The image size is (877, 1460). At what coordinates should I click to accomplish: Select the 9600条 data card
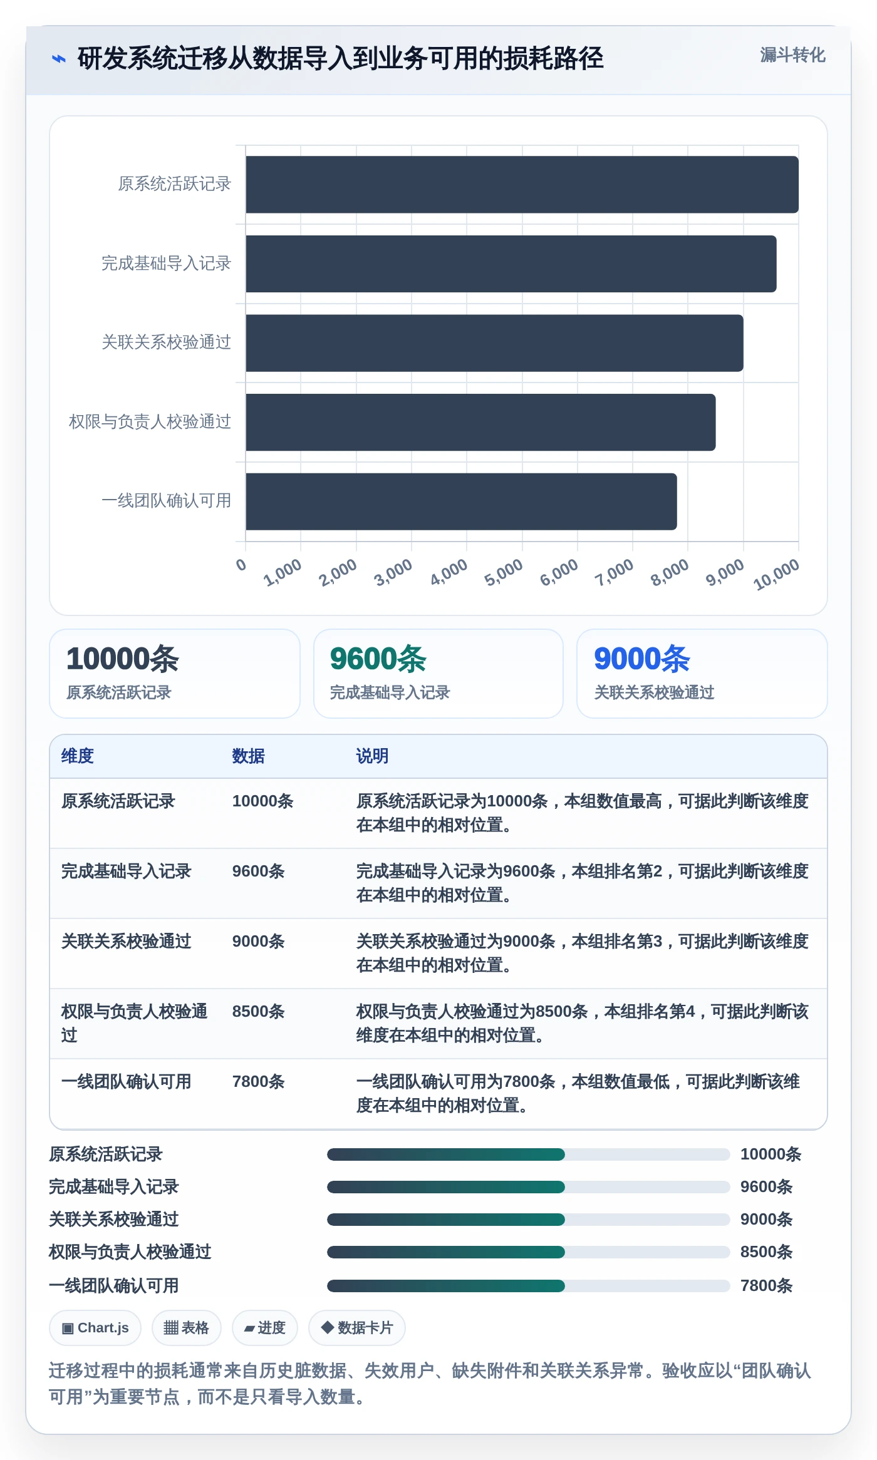438,674
